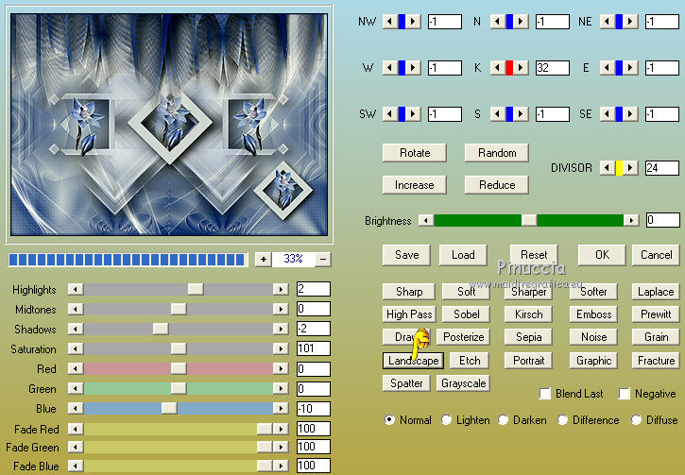Click the NW left arrow stepper
The width and height of the screenshot is (685, 475).
pyautogui.click(x=389, y=22)
